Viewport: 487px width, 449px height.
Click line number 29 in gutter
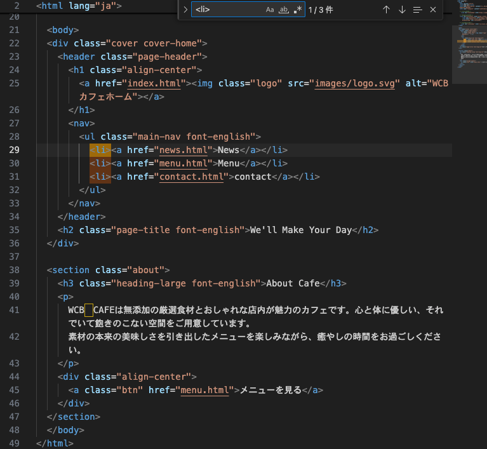click(15, 150)
